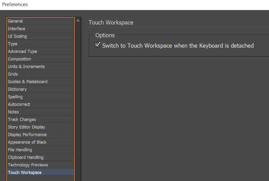Select Units & Increments category
The height and width of the screenshot is (181, 269).
(x=41, y=66)
